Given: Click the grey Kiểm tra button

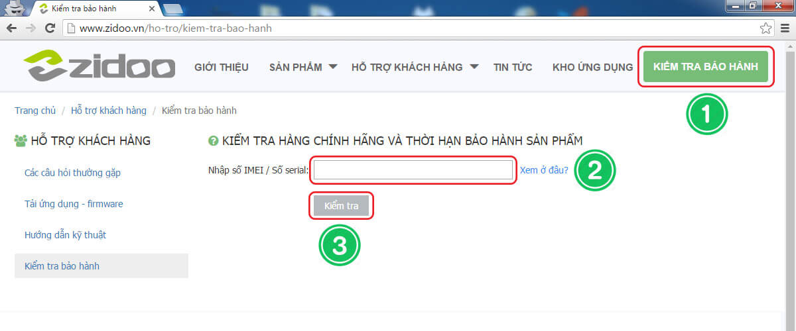Looking at the screenshot, I should pos(342,206).
